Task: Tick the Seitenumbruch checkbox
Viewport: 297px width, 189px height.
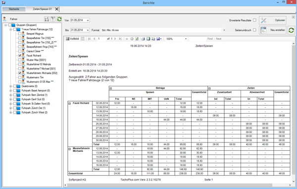Action: (x=254, y=30)
